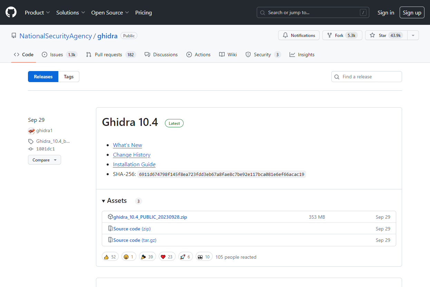Image resolution: width=430 pixels, height=287 pixels.
Task: Download Source code (tar.gz)
Action: [135, 240]
